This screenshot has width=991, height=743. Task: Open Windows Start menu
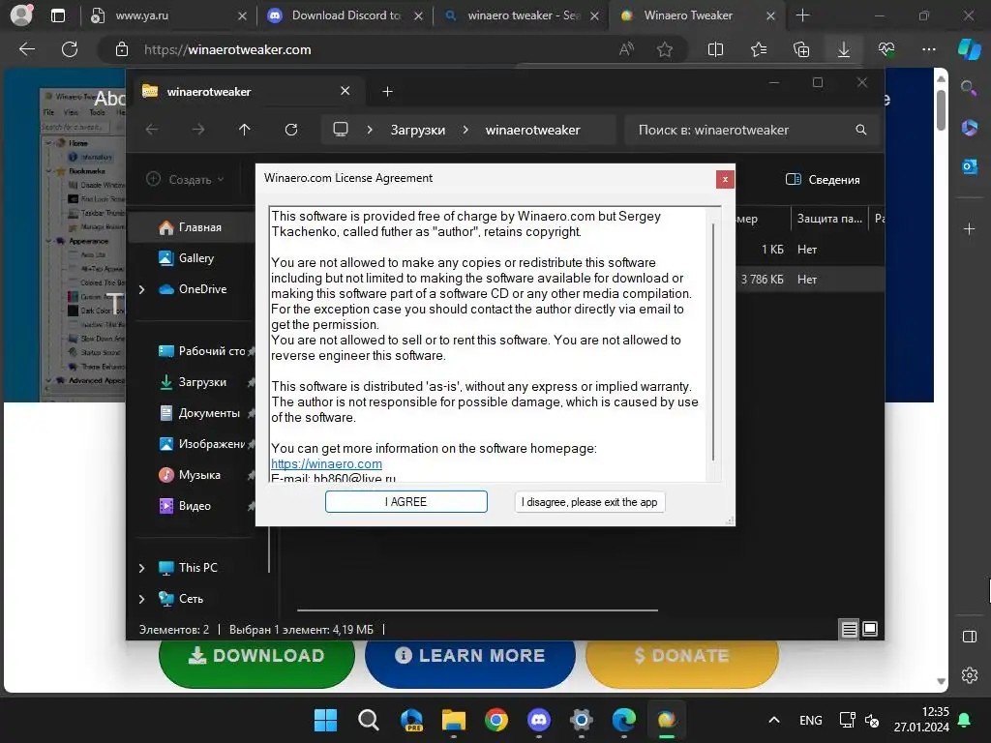click(x=325, y=720)
